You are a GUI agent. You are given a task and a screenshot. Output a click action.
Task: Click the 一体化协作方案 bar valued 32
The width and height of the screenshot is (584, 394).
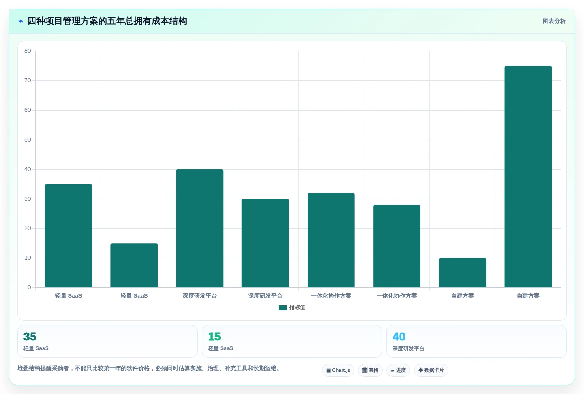[331, 240]
